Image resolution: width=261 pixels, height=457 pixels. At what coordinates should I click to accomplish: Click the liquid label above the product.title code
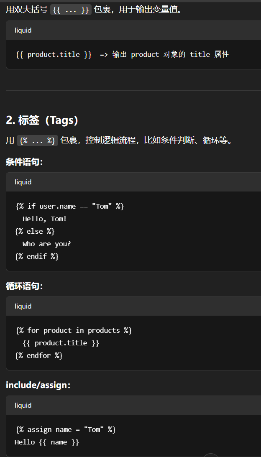pos(23,31)
